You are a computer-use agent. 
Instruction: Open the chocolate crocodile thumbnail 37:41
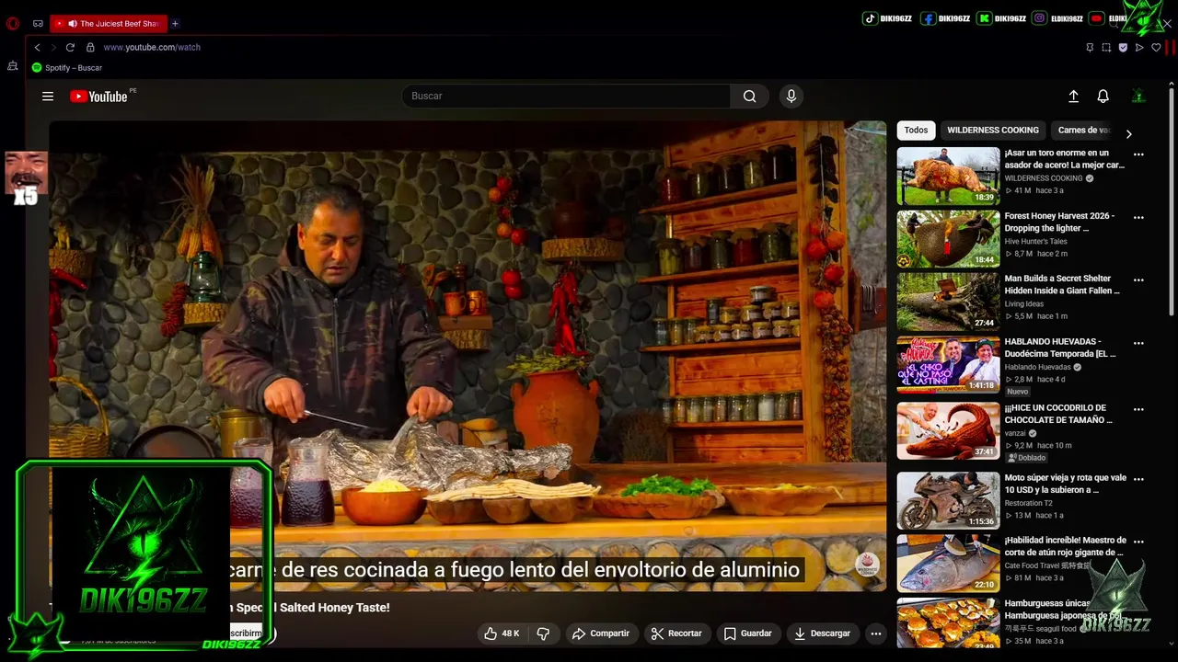point(948,430)
